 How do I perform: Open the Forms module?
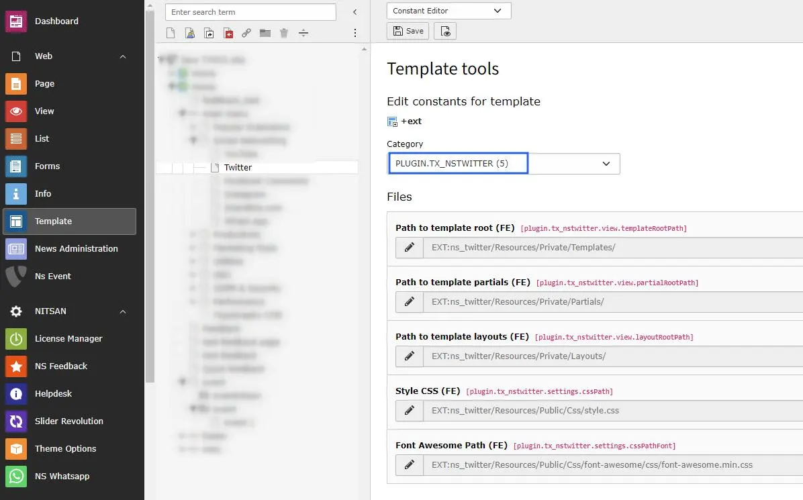tap(69, 166)
